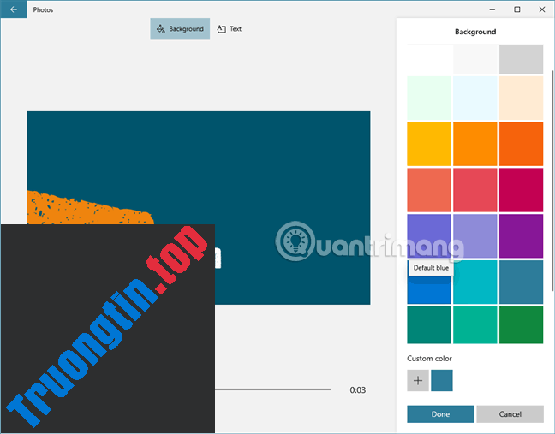
Task: Click the video playback seek bar
Action: (274, 389)
